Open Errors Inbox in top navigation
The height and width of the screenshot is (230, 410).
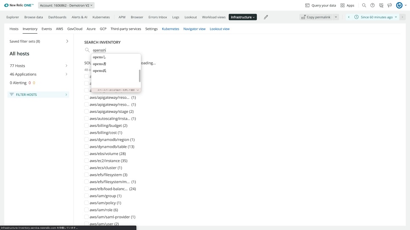158,17
